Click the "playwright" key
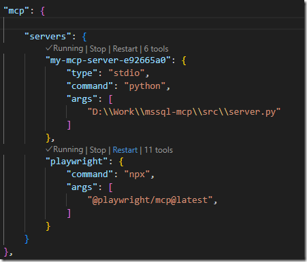The image size is (307, 262). [x=76, y=162]
